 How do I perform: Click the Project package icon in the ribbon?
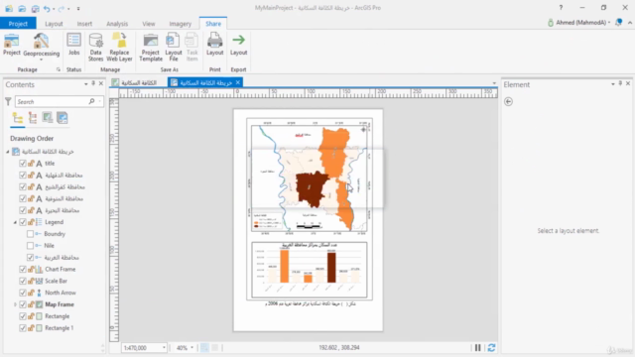point(11,45)
